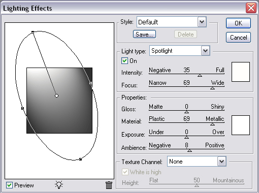
Task: Click the bottom ellipse handle in the preview
Action: [x=81, y=159]
